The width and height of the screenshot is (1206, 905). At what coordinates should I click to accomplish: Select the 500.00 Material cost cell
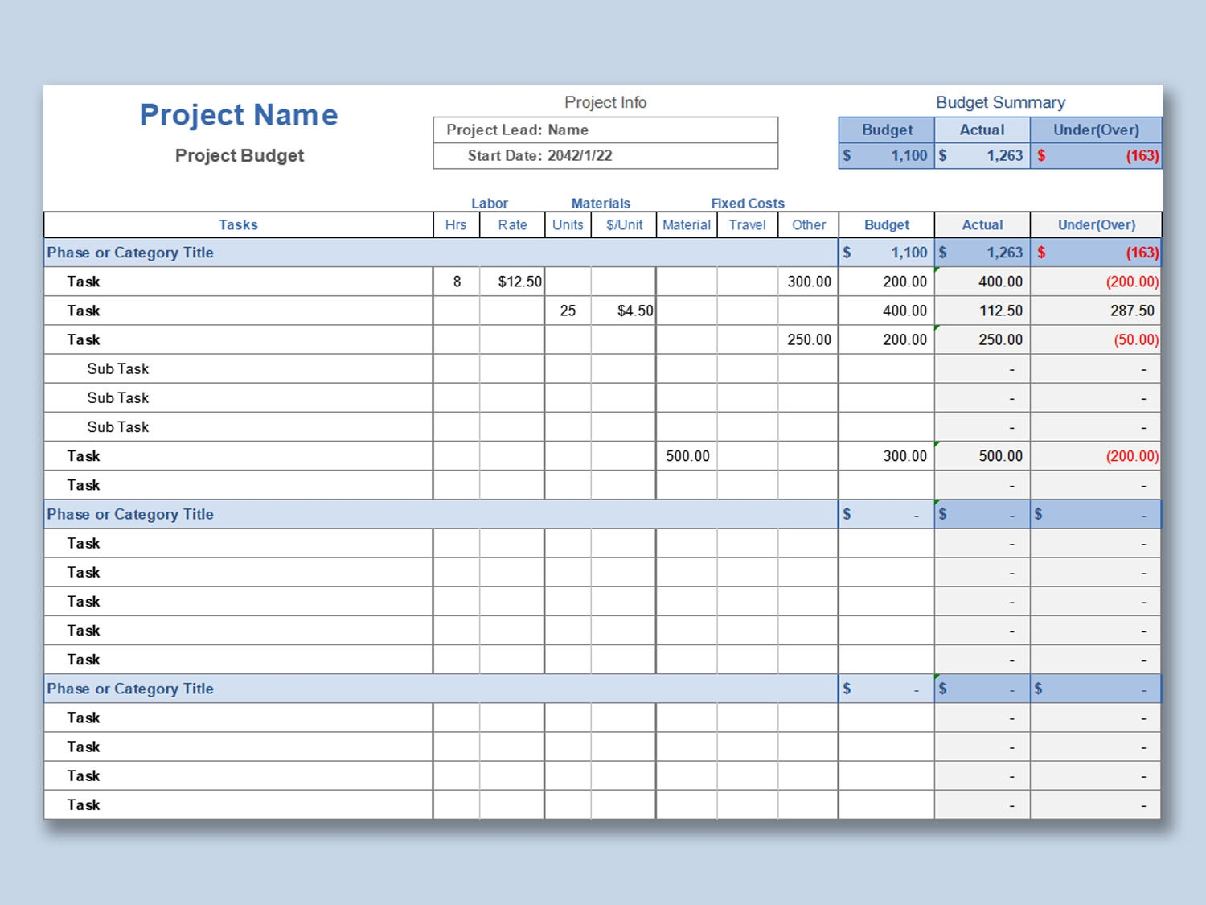687,455
